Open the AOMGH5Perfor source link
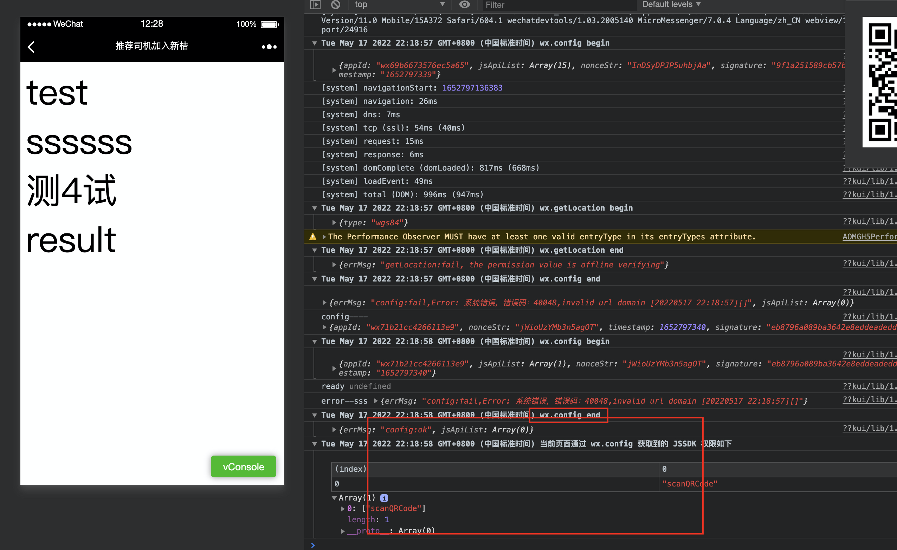This screenshot has height=550, width=897. [x=869, y=237]
